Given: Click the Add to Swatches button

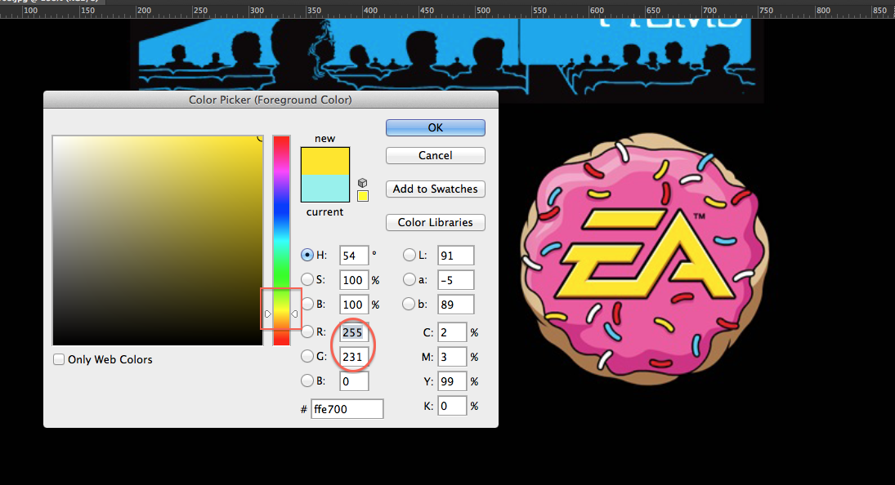Looking at the screenshot, I should pyautogui.click(x=436, y=189).
